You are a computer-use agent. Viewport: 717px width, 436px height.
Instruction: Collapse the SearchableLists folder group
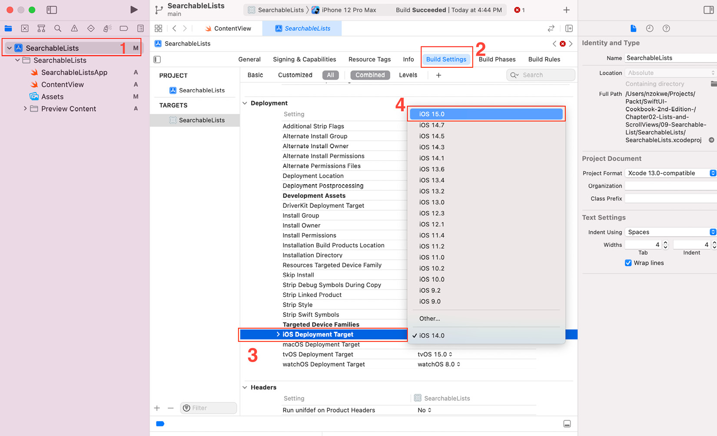(x=17, y=60)
